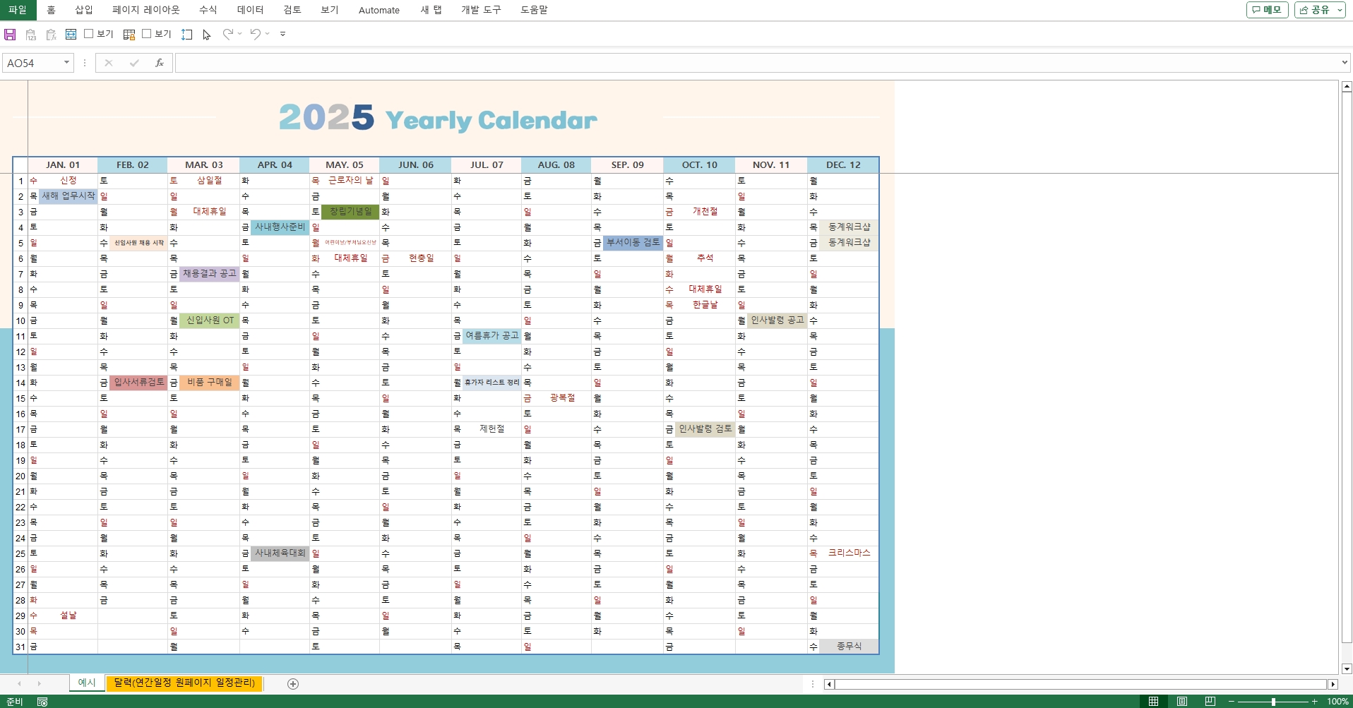Screen dimensions: 1353x708
Task: Open the Automate ribbon tab
Action: 379,10
